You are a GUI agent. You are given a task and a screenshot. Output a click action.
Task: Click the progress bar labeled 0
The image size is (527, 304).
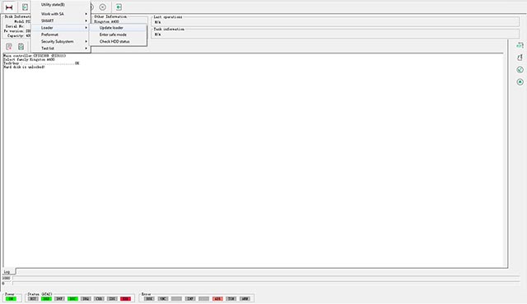pos(266,283)
